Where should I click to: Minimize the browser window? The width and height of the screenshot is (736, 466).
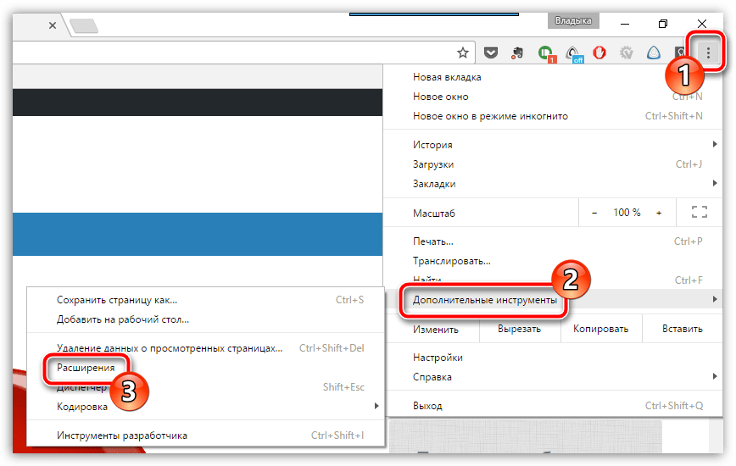tap(625, 24)
